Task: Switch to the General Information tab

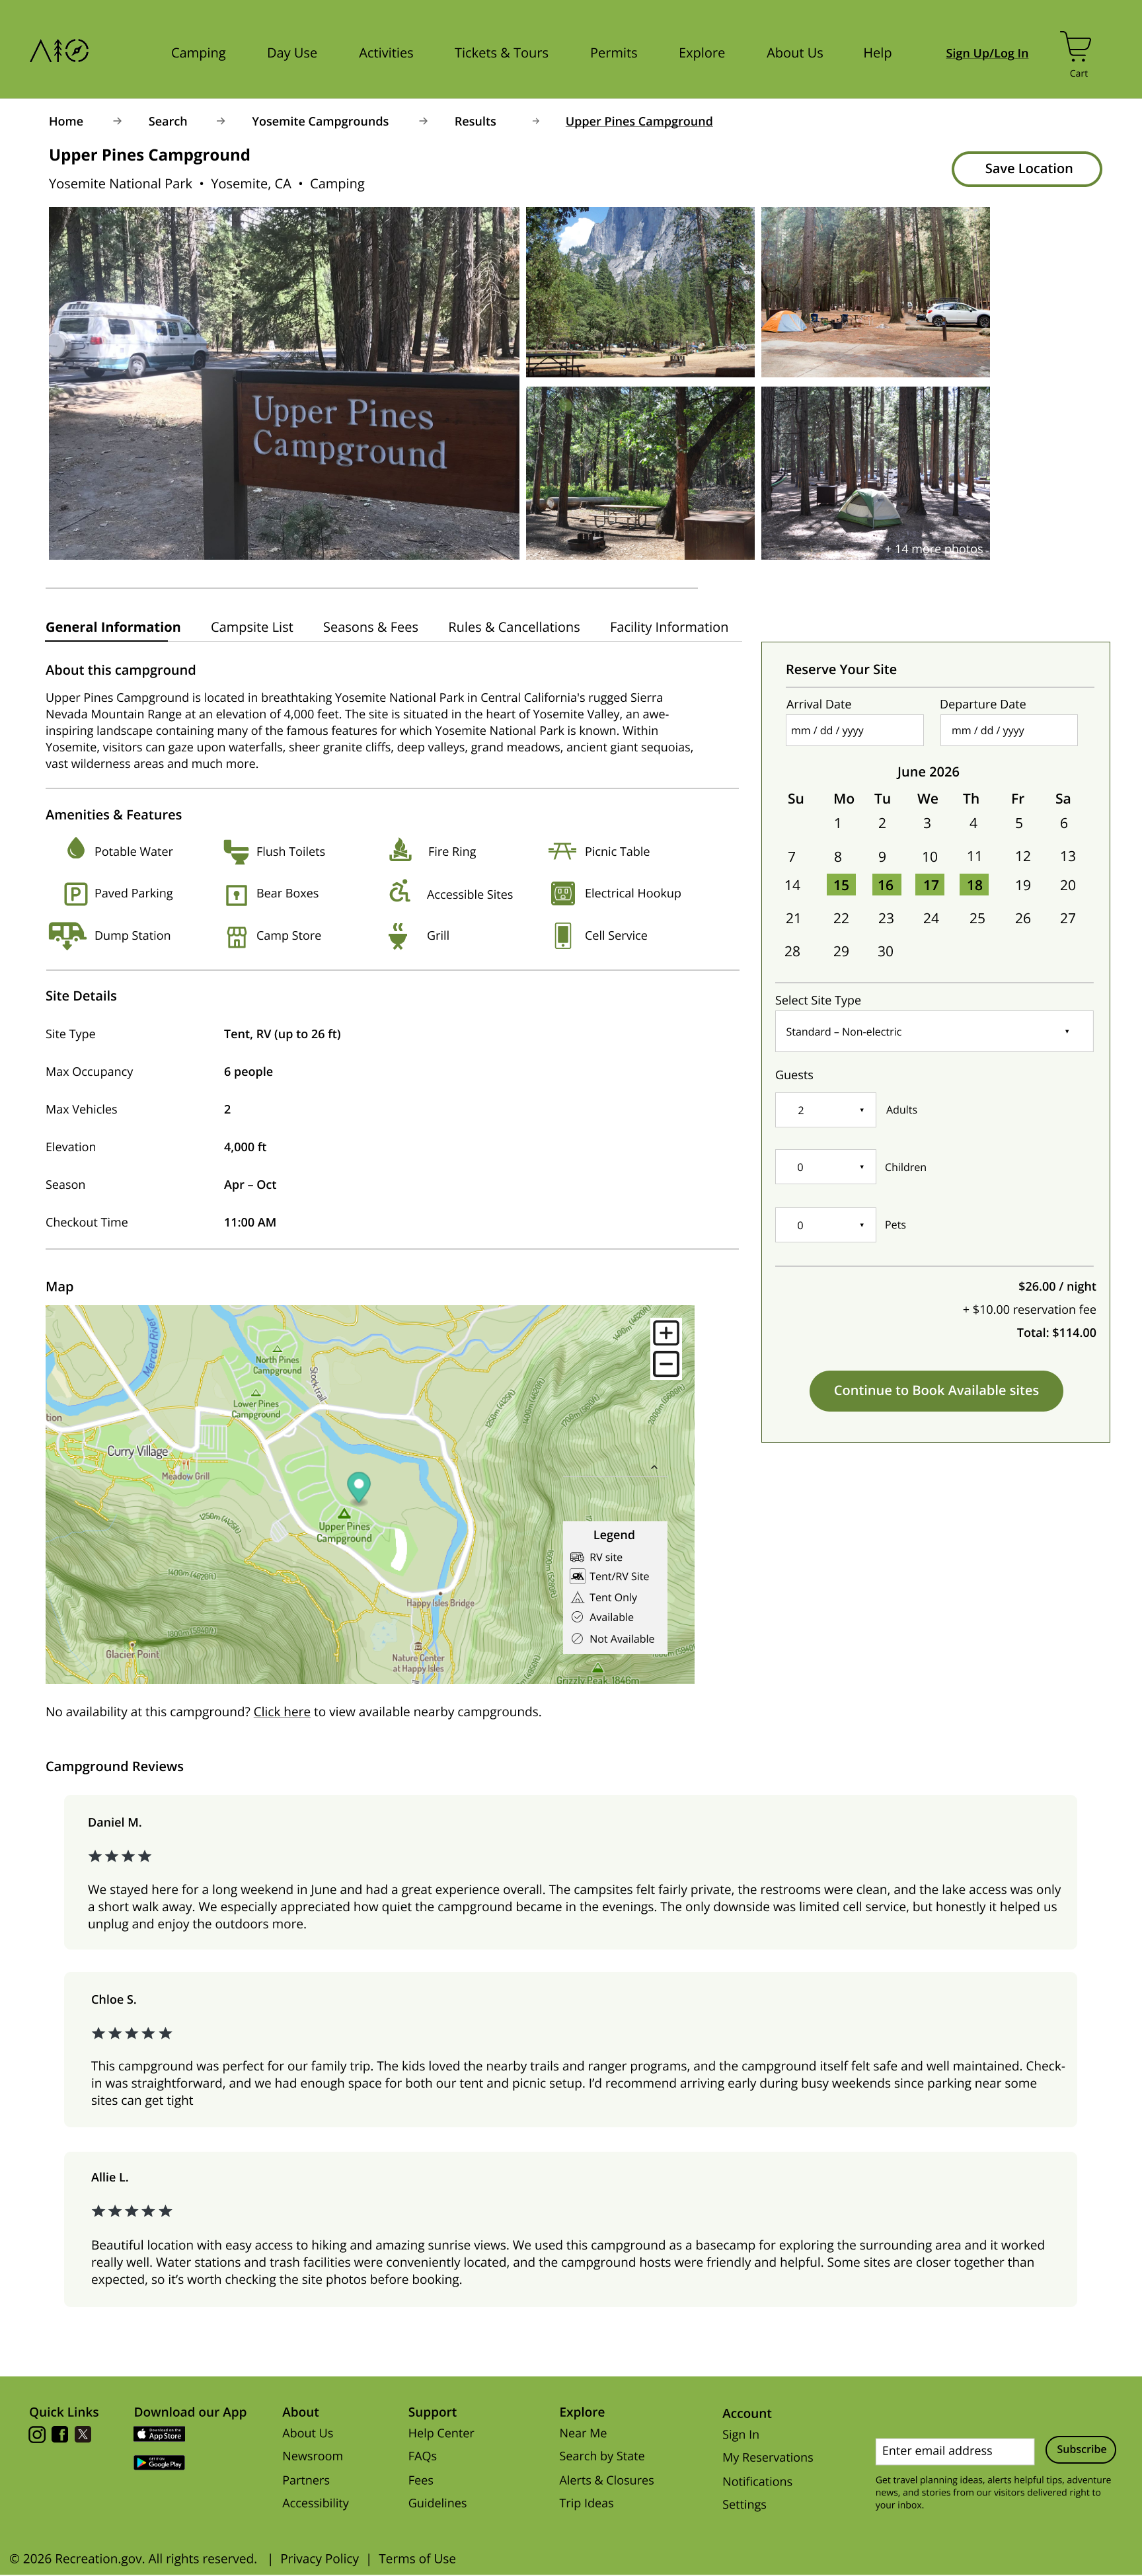Action: pos(113,627)
